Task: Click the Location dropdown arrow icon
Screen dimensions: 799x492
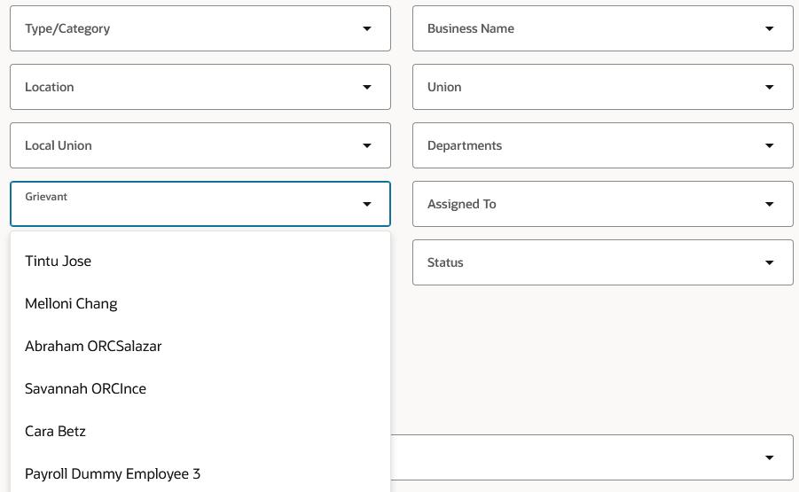Action: pos(367,87)
